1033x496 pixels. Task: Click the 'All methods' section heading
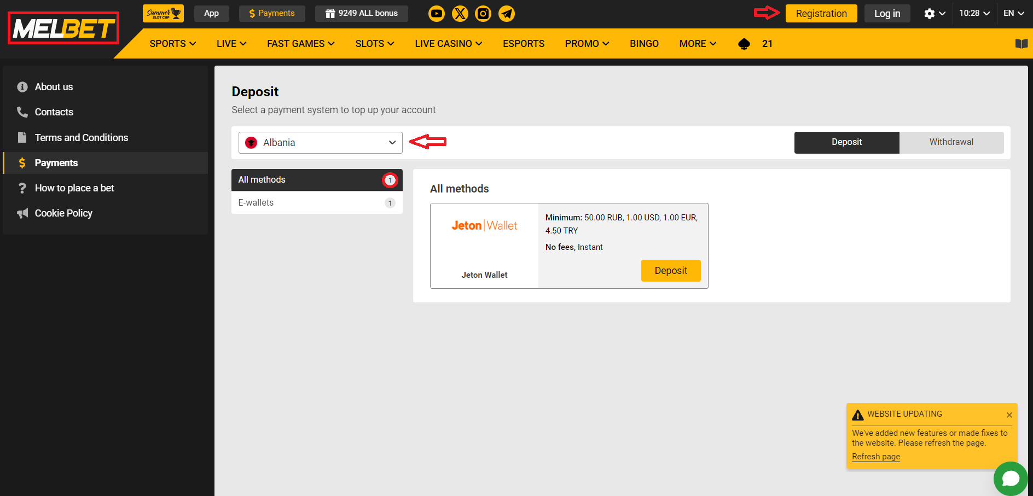coord(459,189)
